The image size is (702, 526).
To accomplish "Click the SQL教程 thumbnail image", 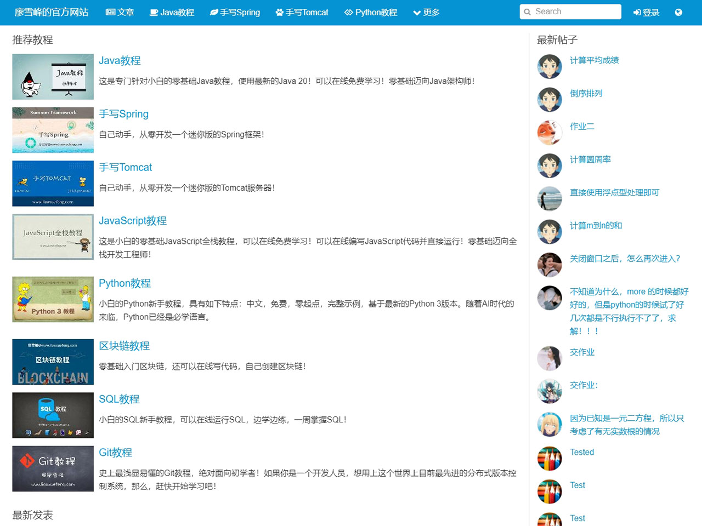I will click(53, 415).
